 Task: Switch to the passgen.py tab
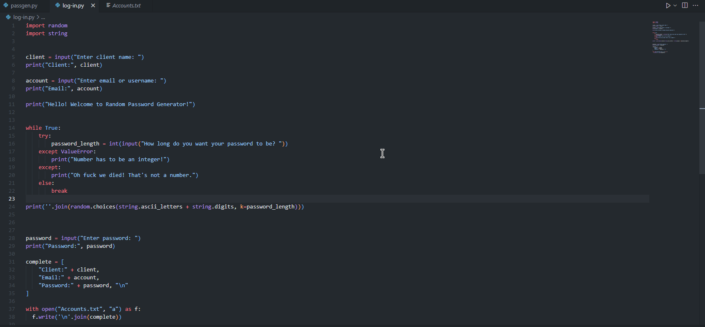click(x=24, y=6)
